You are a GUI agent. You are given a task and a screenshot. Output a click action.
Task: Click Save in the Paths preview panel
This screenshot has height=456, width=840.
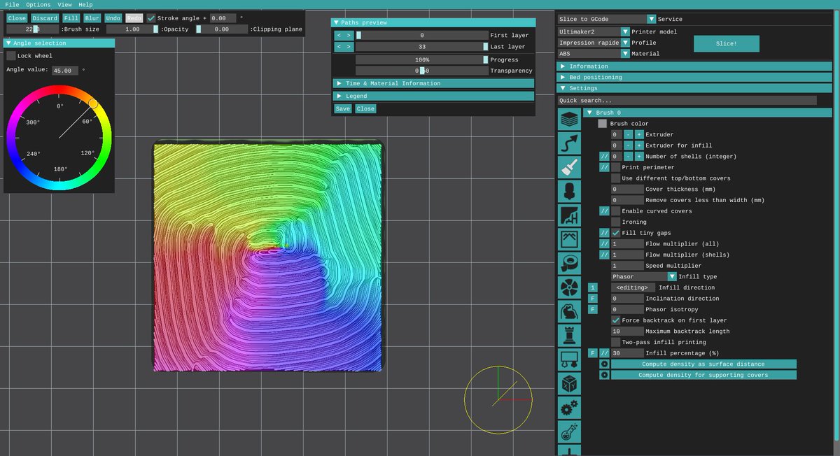(342, 109)
